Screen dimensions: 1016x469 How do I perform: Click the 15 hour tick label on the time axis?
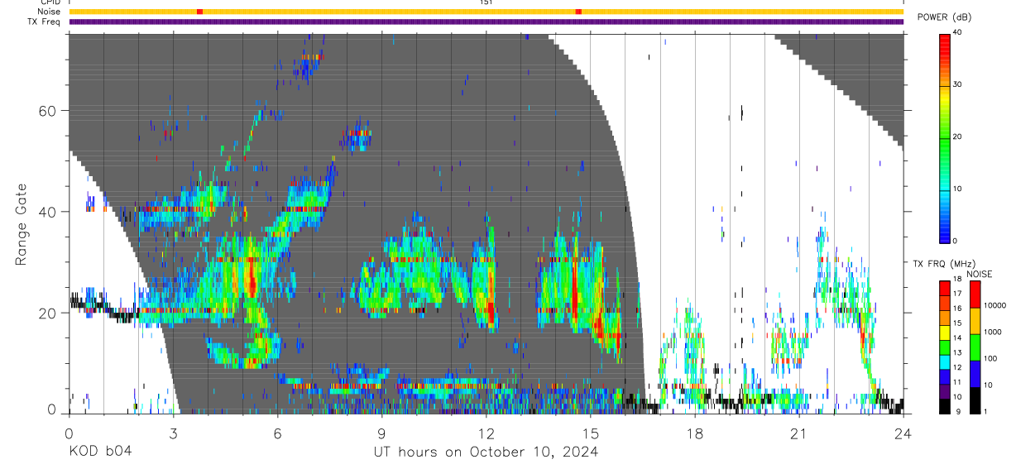(x=590, y=433)
